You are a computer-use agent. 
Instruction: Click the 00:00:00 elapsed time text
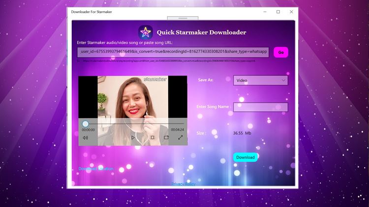pyautogui.click(x=88, y=130)
